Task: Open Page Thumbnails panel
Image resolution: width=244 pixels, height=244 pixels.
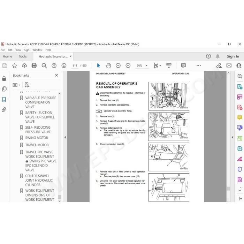Action: point(4,89)
